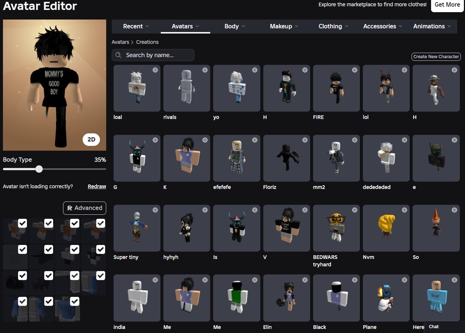Uncheck the first item in bottom equipped row
This screenshot has width=465, height=333.
[x=22, y=301]
